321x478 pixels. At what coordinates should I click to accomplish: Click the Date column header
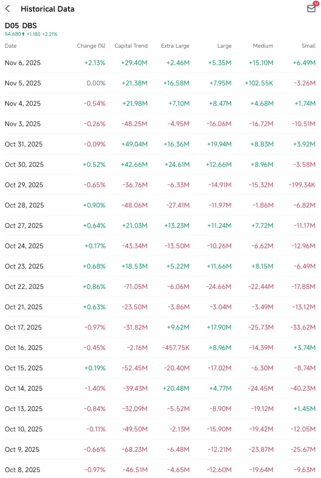point(11,46)
